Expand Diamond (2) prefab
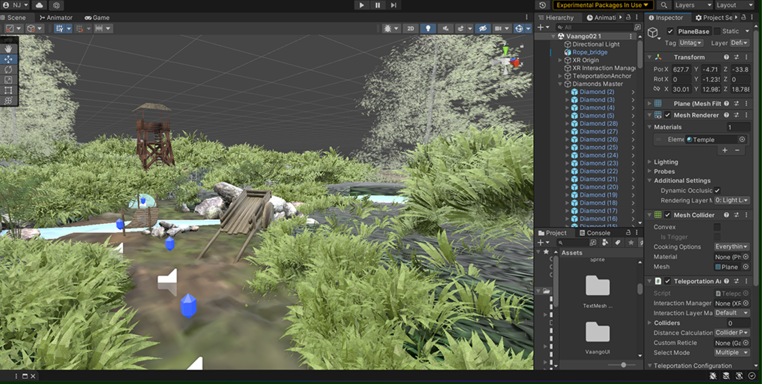The height and width of the screenshot is (384, 762). coord(567,92)
